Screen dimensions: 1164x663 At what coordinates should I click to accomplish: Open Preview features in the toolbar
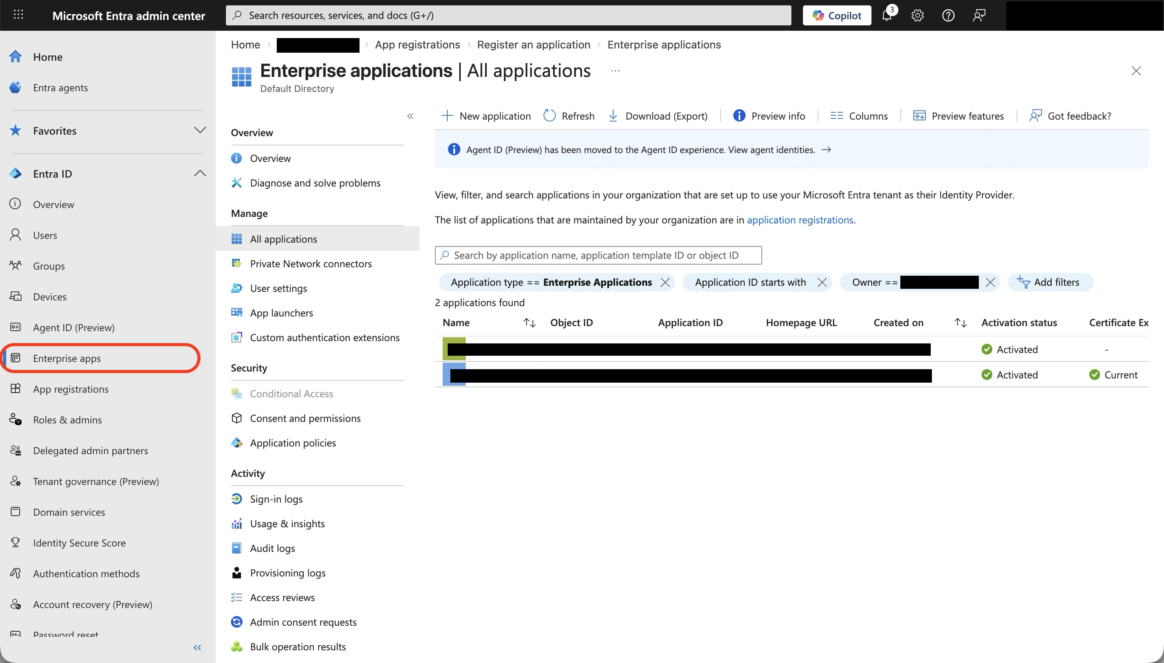click(x=958, y=116)
